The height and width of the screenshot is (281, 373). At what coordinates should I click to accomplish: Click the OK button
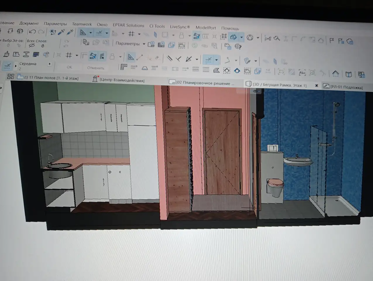tap(69, 67)
